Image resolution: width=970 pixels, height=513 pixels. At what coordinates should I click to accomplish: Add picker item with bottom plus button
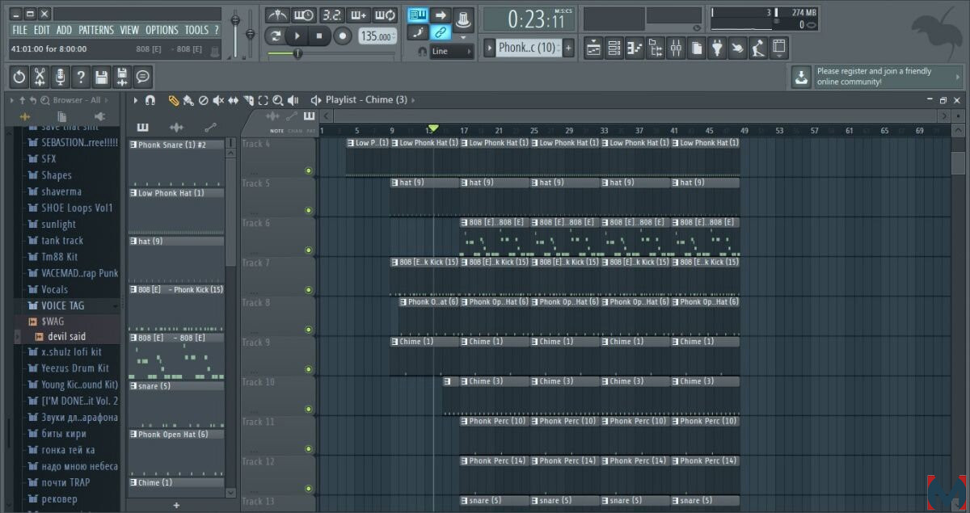[176, 506]
